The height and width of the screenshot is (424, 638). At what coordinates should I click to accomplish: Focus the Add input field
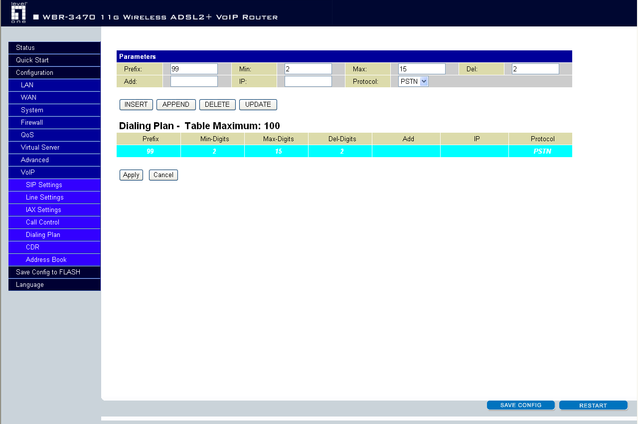pos(194,81)
